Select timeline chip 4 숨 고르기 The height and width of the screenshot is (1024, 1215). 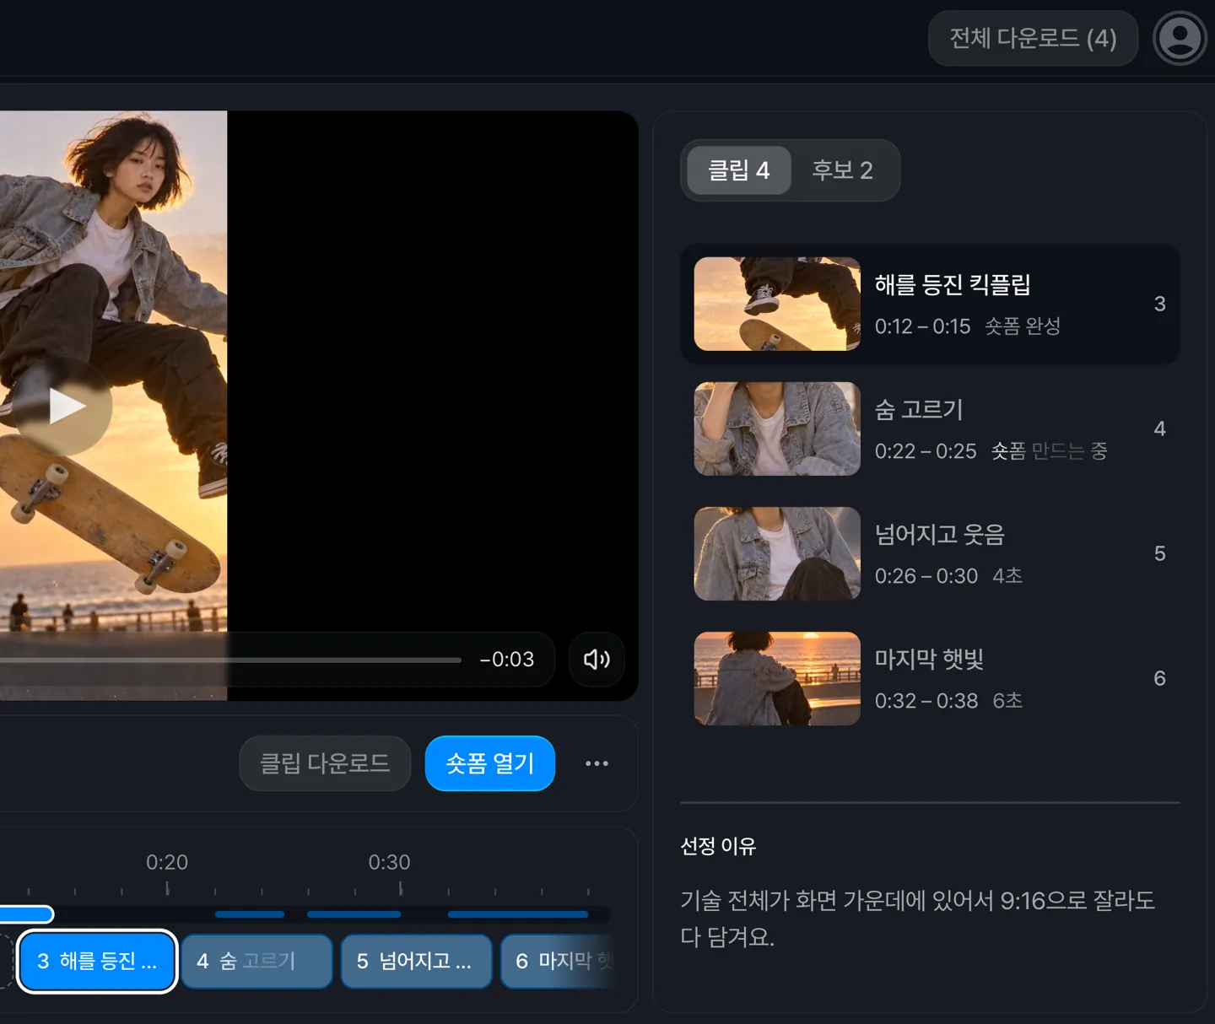tap(256, 961)
